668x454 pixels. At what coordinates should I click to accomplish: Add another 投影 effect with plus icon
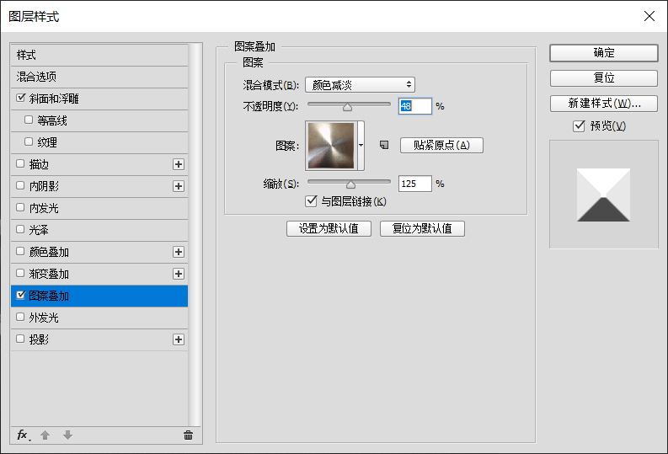point(179,339)
